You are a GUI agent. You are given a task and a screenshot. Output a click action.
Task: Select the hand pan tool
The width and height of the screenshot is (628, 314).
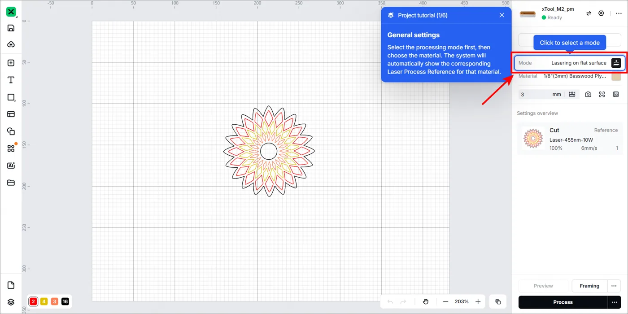coord(426,302)
